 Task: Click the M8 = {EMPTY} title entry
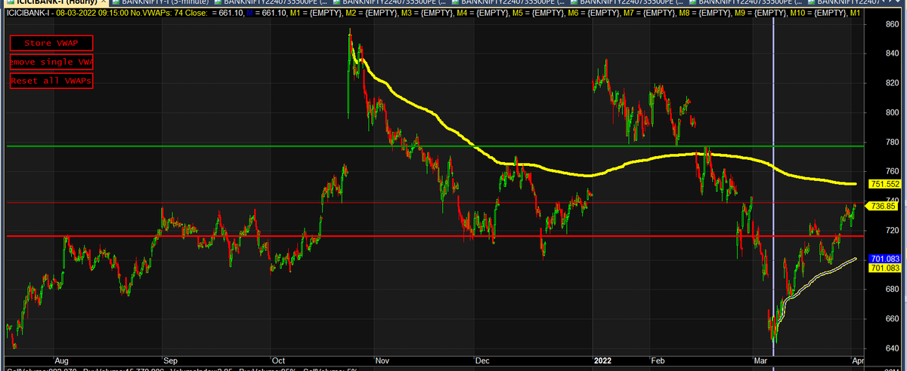pyautogui.click(x=704, y=14)
